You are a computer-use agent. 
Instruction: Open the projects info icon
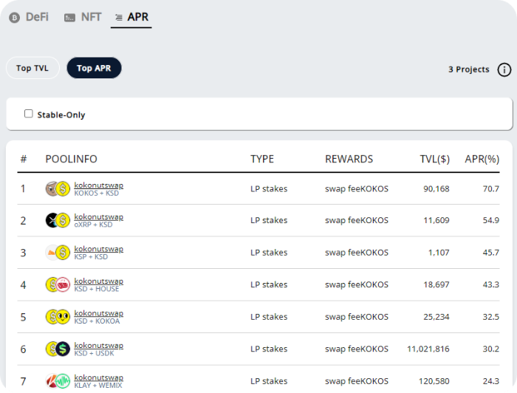click(x=504, y=69)
